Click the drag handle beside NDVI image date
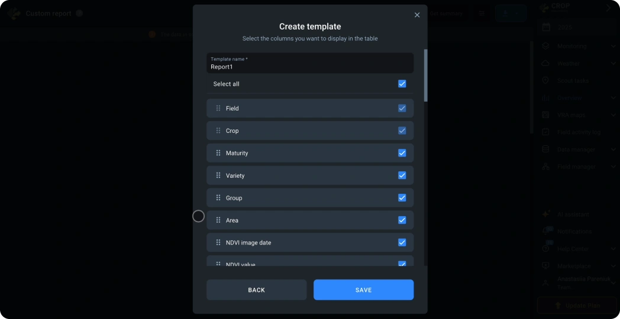Screen dimensions: 620x319 click(218, 242)
